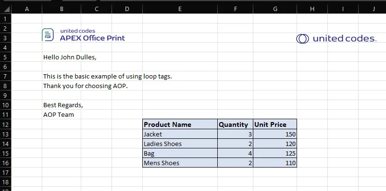Image resolution: width=386 pixels, height=191 pixels.
Task: Select column A header
Action: (27, 9)
